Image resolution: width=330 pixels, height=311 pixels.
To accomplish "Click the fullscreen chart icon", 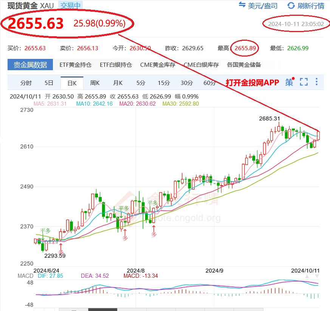I will pyautogui.click(x=304, y=83).
